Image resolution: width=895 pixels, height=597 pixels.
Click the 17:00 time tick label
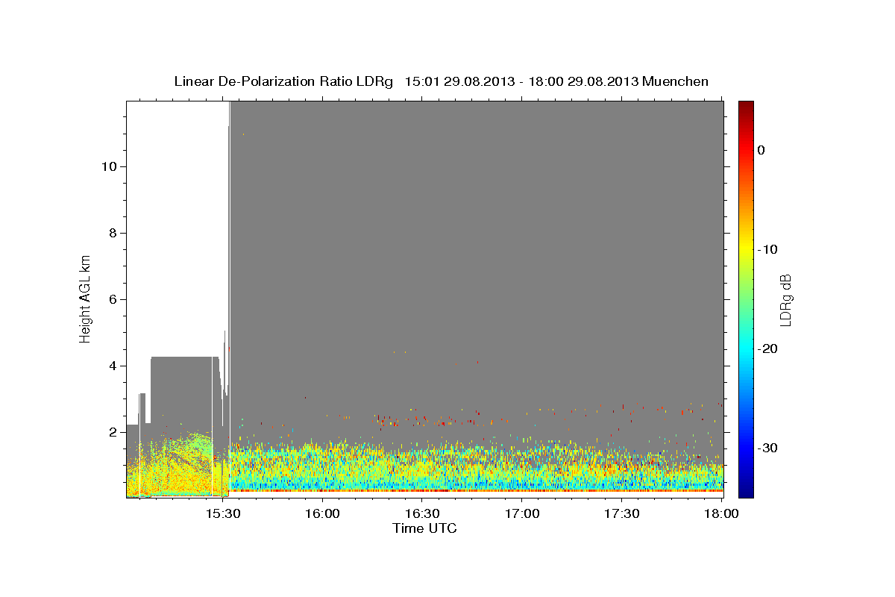tap(522, 513)
